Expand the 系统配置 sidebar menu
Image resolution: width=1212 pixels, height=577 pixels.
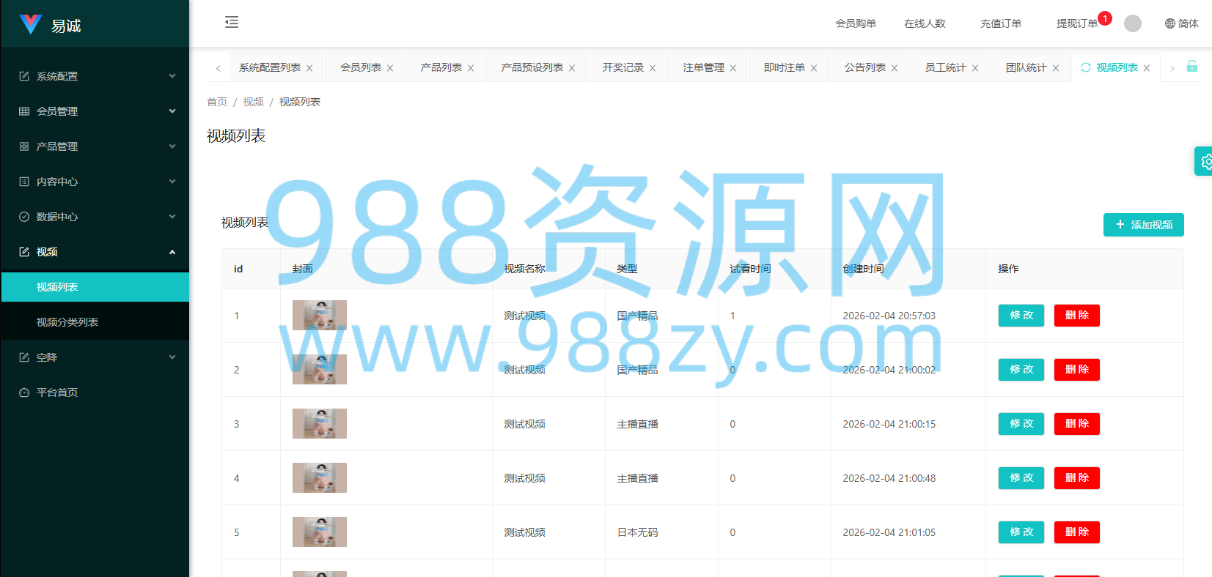click(x=95, y=76)
